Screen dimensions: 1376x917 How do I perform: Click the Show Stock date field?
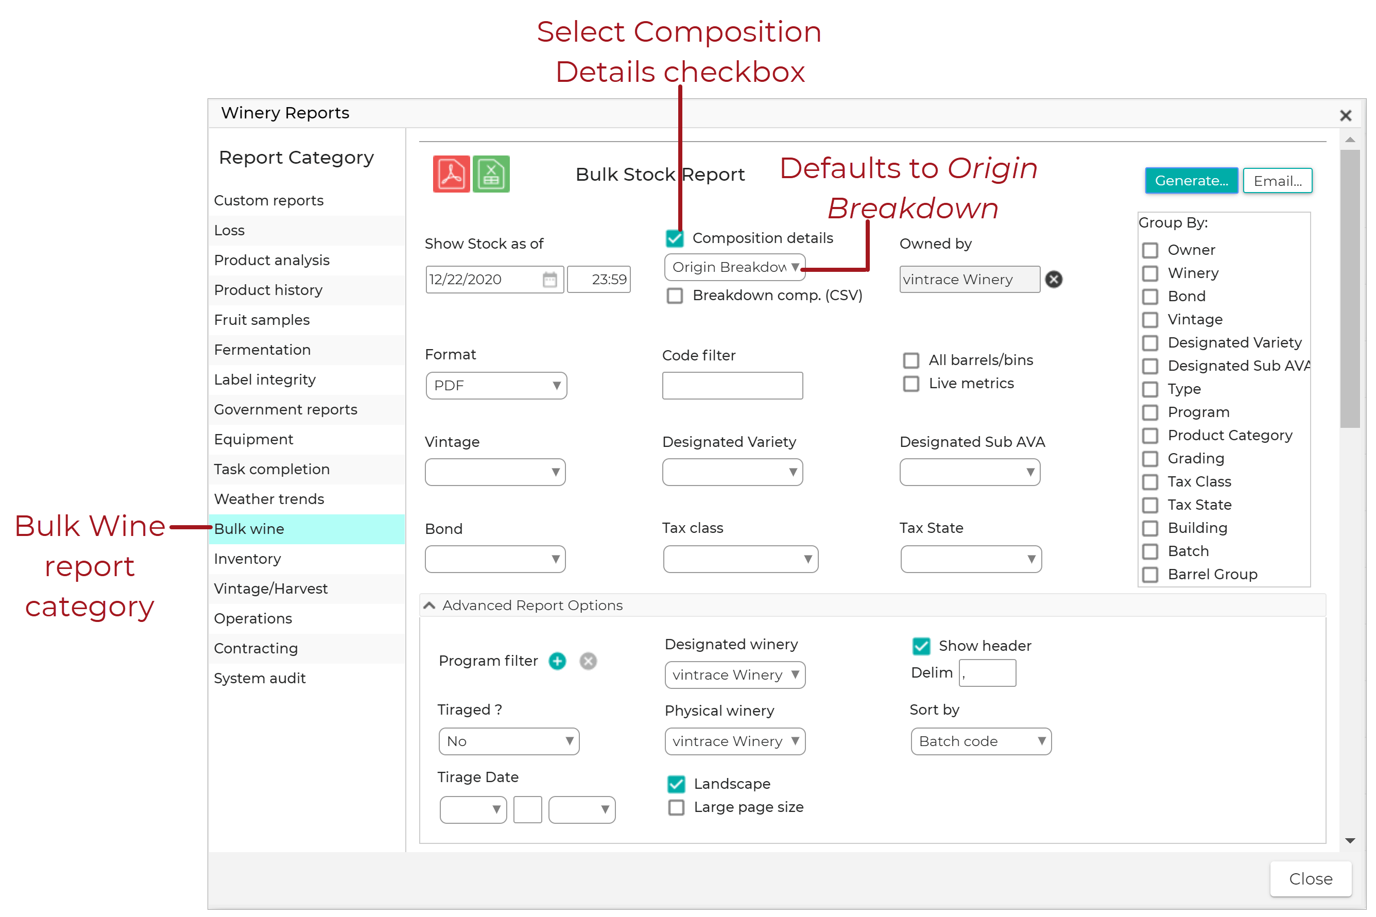pos(494,279)
